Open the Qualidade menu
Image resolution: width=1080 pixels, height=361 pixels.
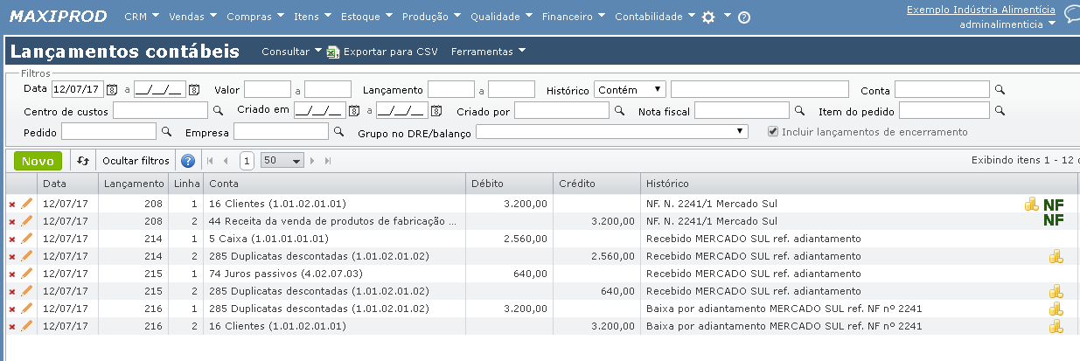tap(502, 17)
